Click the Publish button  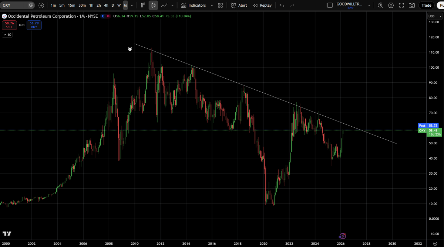click(440, 5)
